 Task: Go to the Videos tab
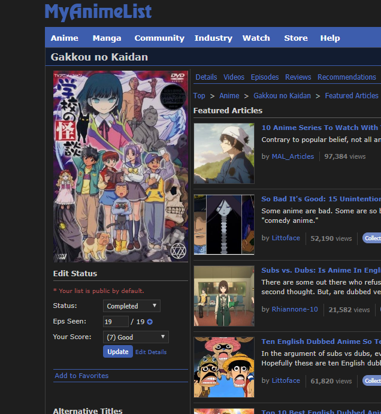[x=234, y=77]
